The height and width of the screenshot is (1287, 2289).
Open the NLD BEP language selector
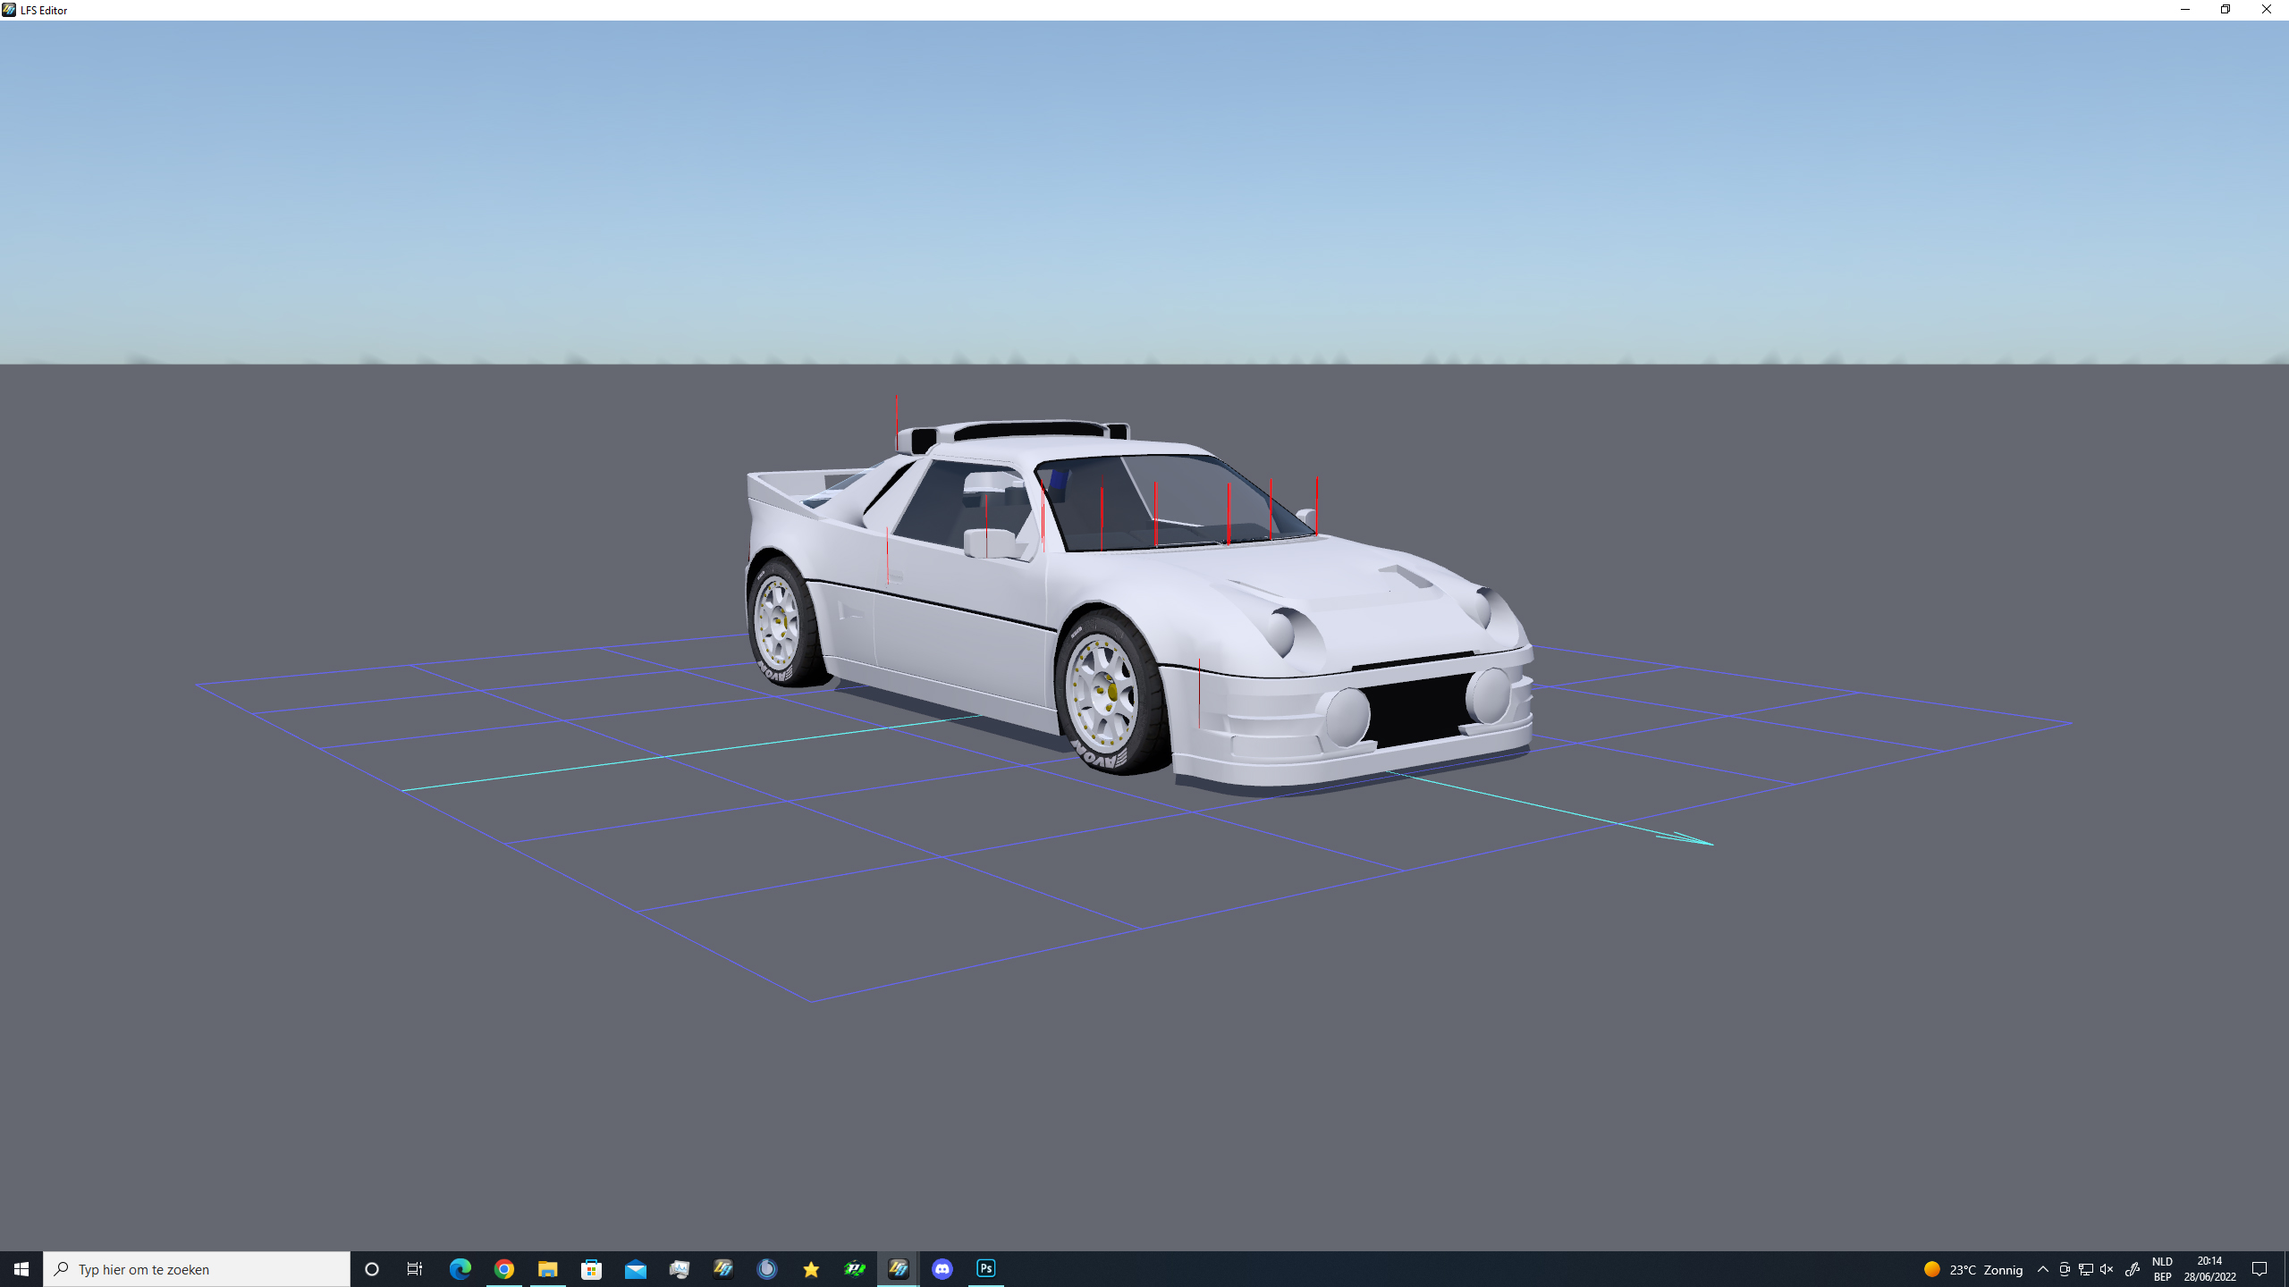coord(2162,1269)
